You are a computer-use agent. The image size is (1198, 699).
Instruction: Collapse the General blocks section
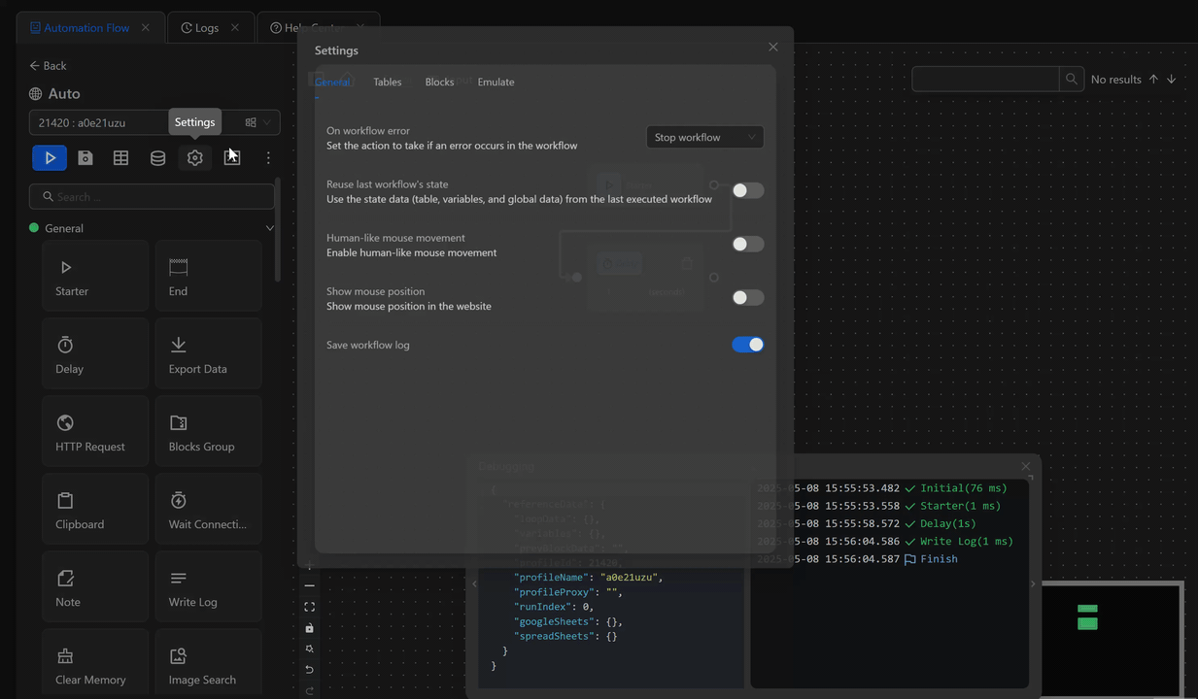270,227
